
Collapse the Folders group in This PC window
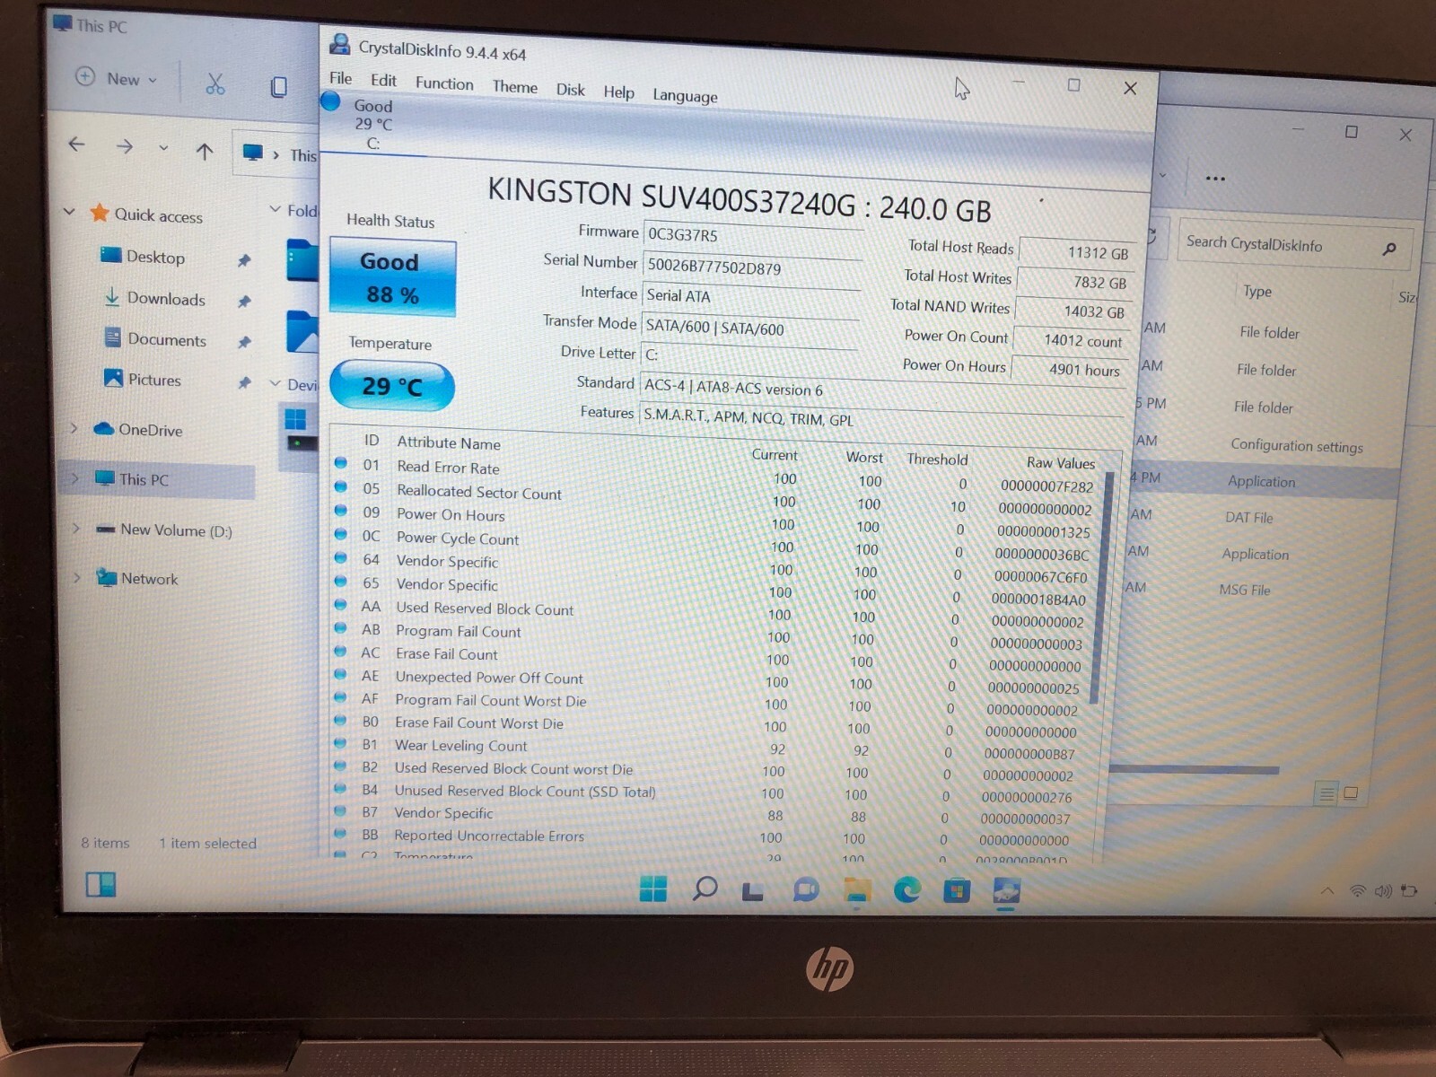(x=276, y=209)
